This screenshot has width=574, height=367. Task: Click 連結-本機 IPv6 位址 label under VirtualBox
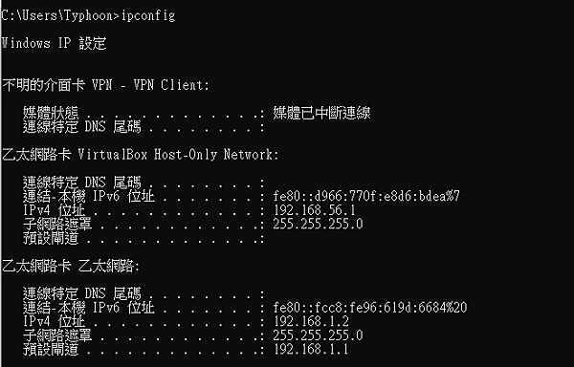click(89, 196)
